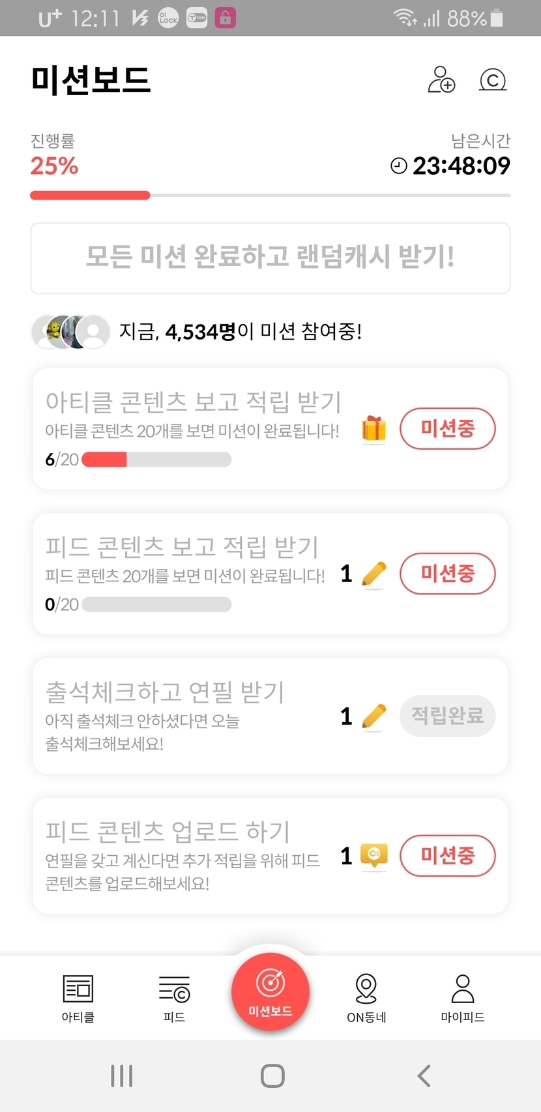Open the cash coin icon in header
The width and height of the screenshot is (541, 1112).
click(x=493, y=80)
